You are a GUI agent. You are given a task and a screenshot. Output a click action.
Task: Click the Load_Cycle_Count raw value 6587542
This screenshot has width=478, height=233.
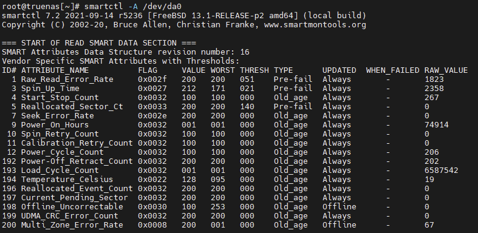pyautogui.click(x=442, y=171)
